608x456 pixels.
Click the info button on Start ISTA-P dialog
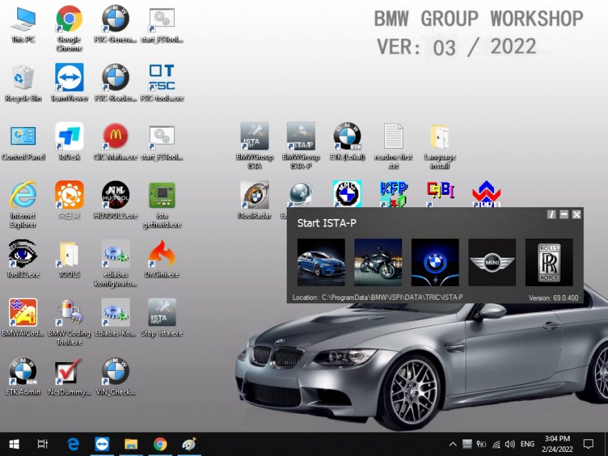tap(551, 214)
